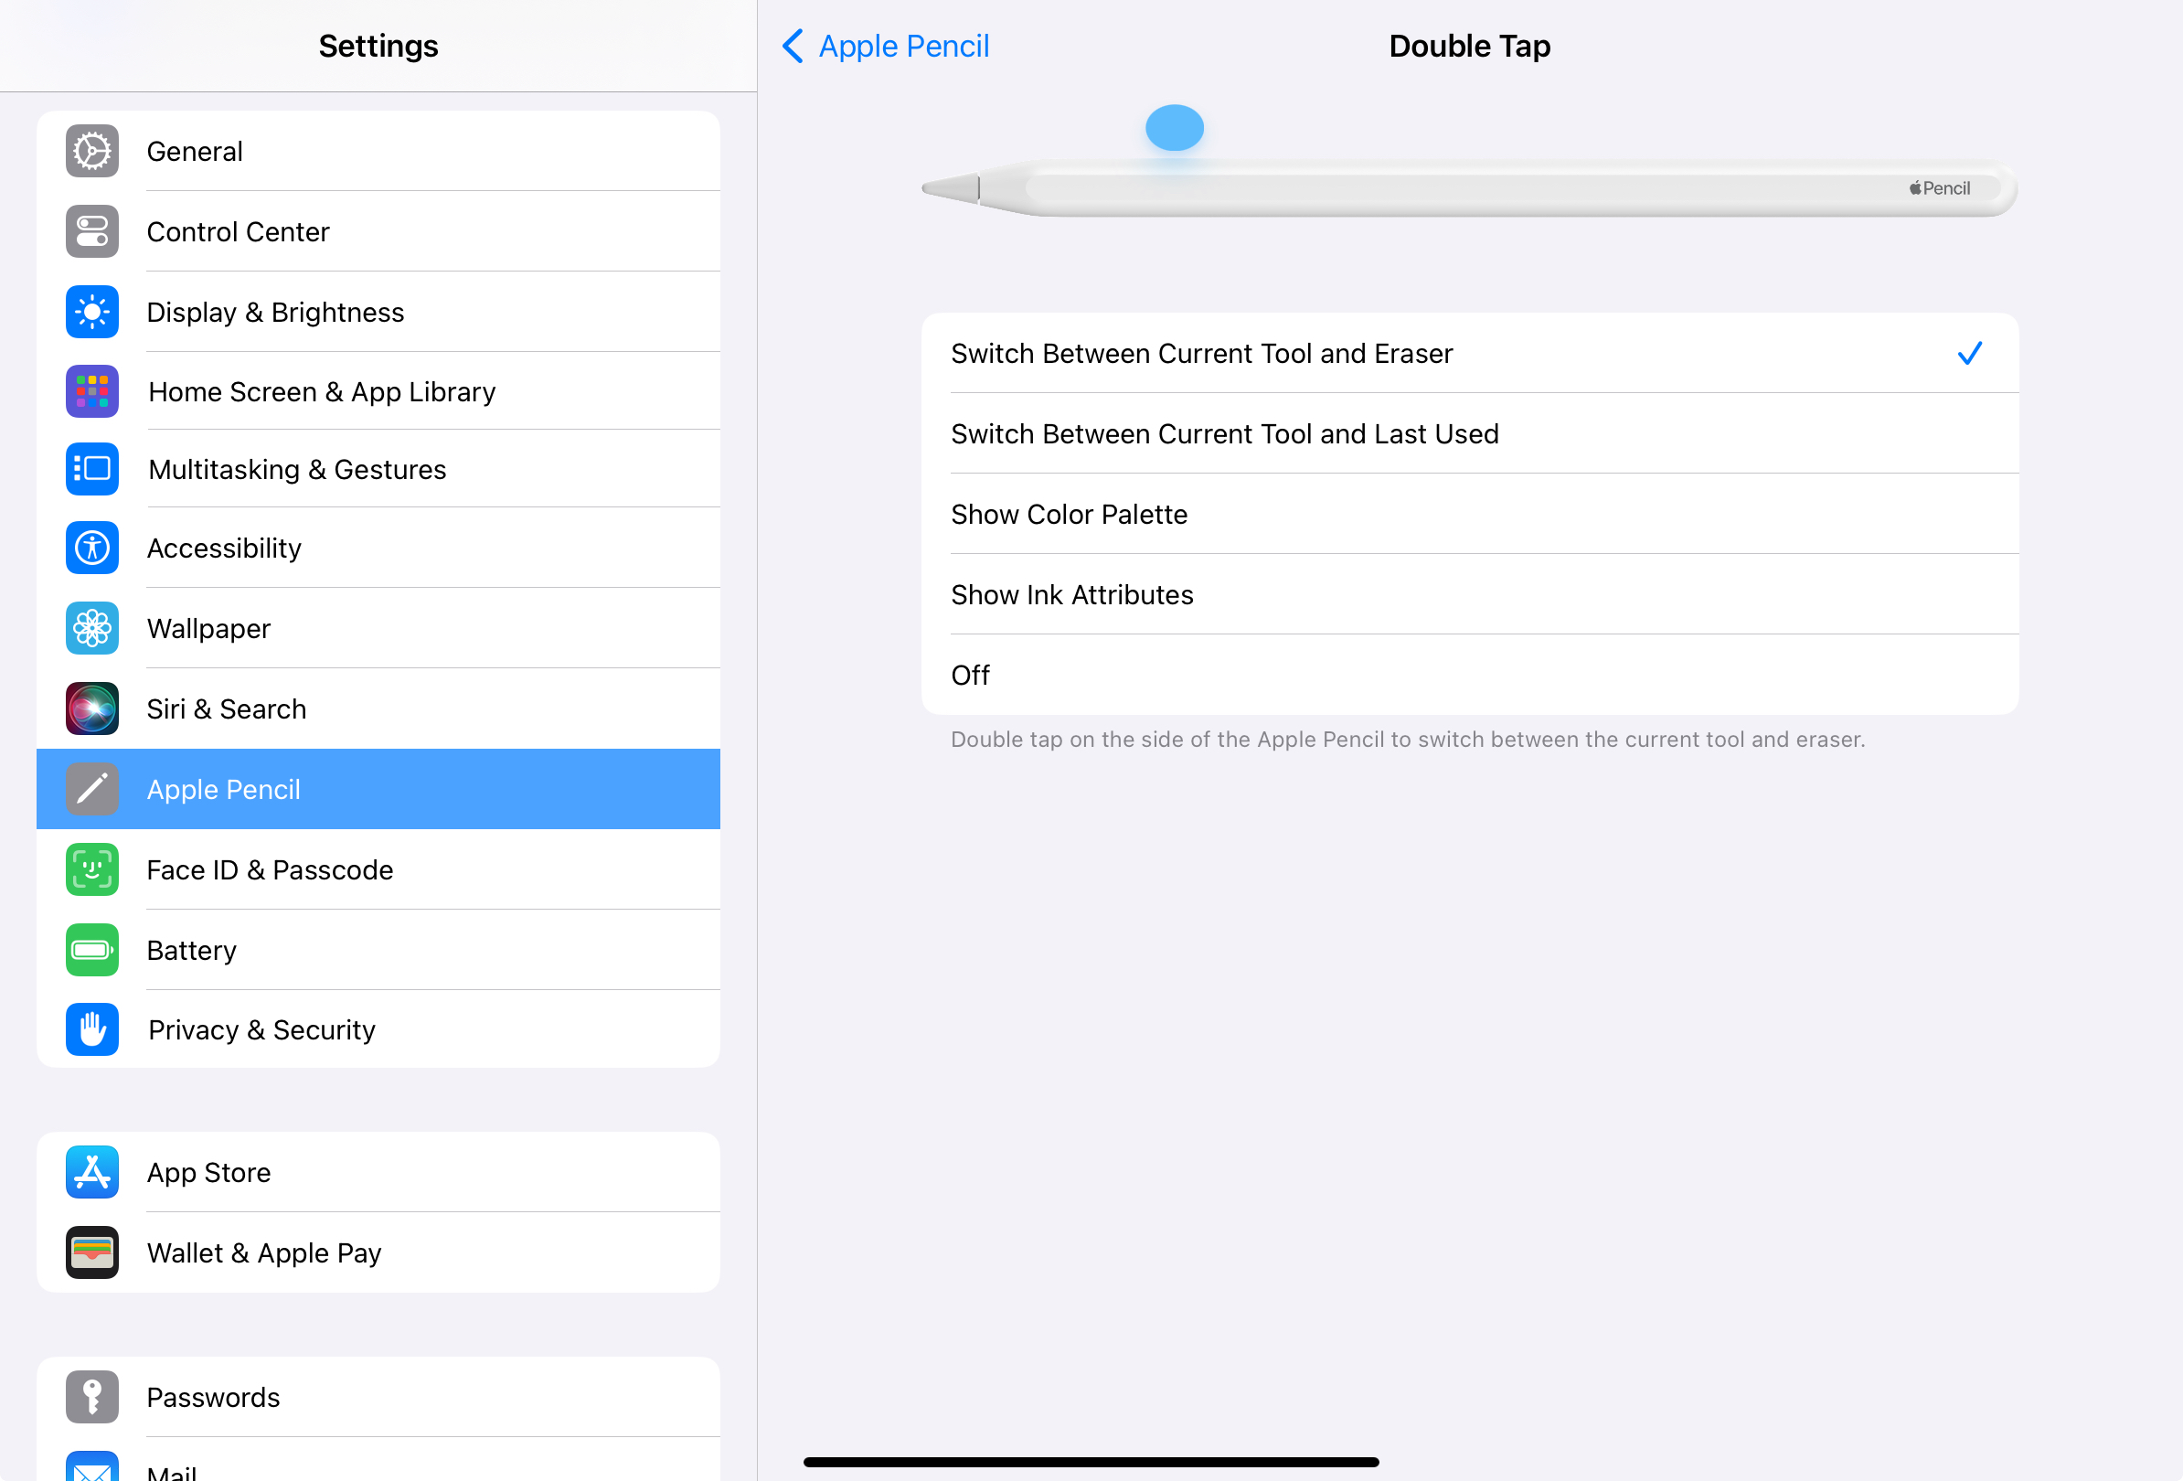Go back to Apple Pencil settings
This screenshot has height=1481, width=2183.
pos(886,46)
